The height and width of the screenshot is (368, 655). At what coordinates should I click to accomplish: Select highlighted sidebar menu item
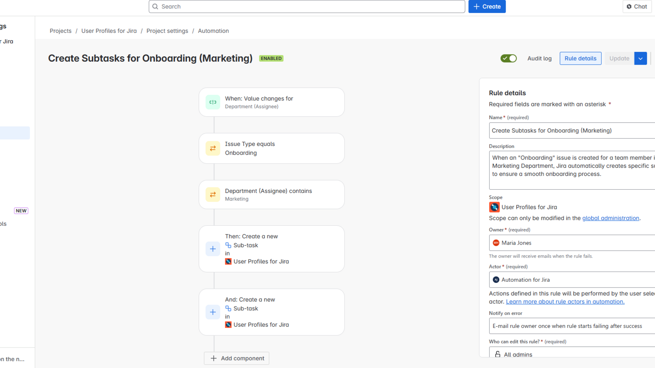pyautogui.click(x=15, y=133)
